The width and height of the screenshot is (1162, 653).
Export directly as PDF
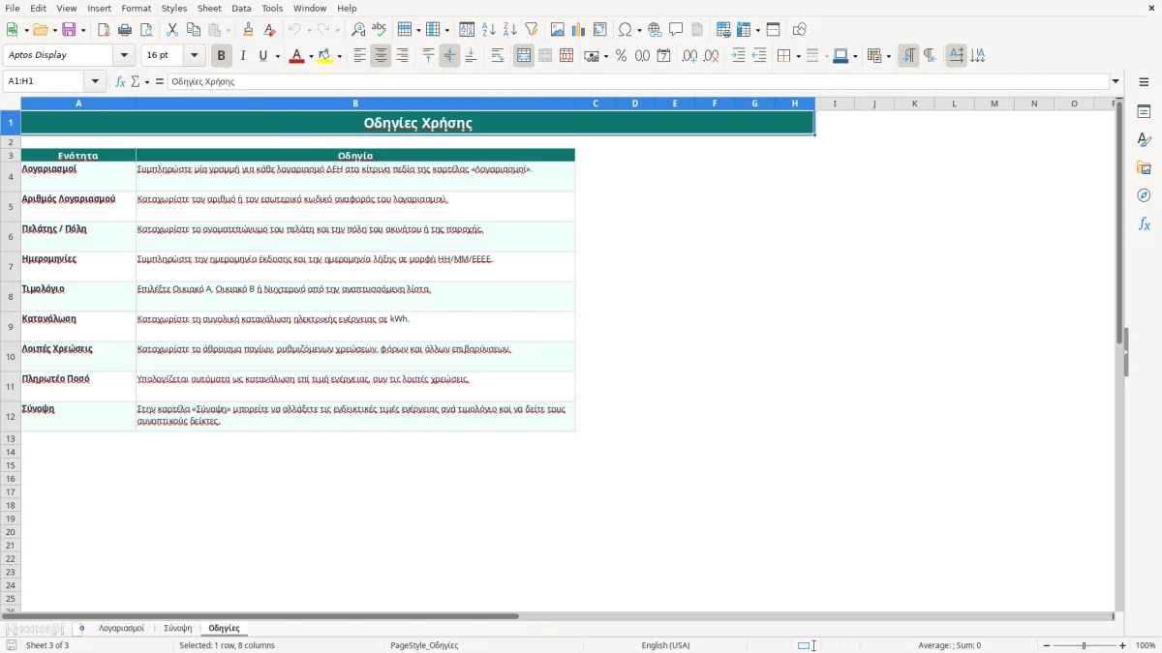coord(104,30)
